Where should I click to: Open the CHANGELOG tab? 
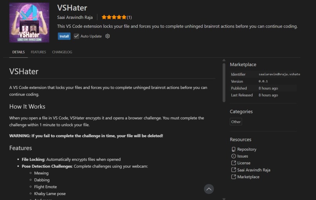pyautogui.click(x=62, y=52)
